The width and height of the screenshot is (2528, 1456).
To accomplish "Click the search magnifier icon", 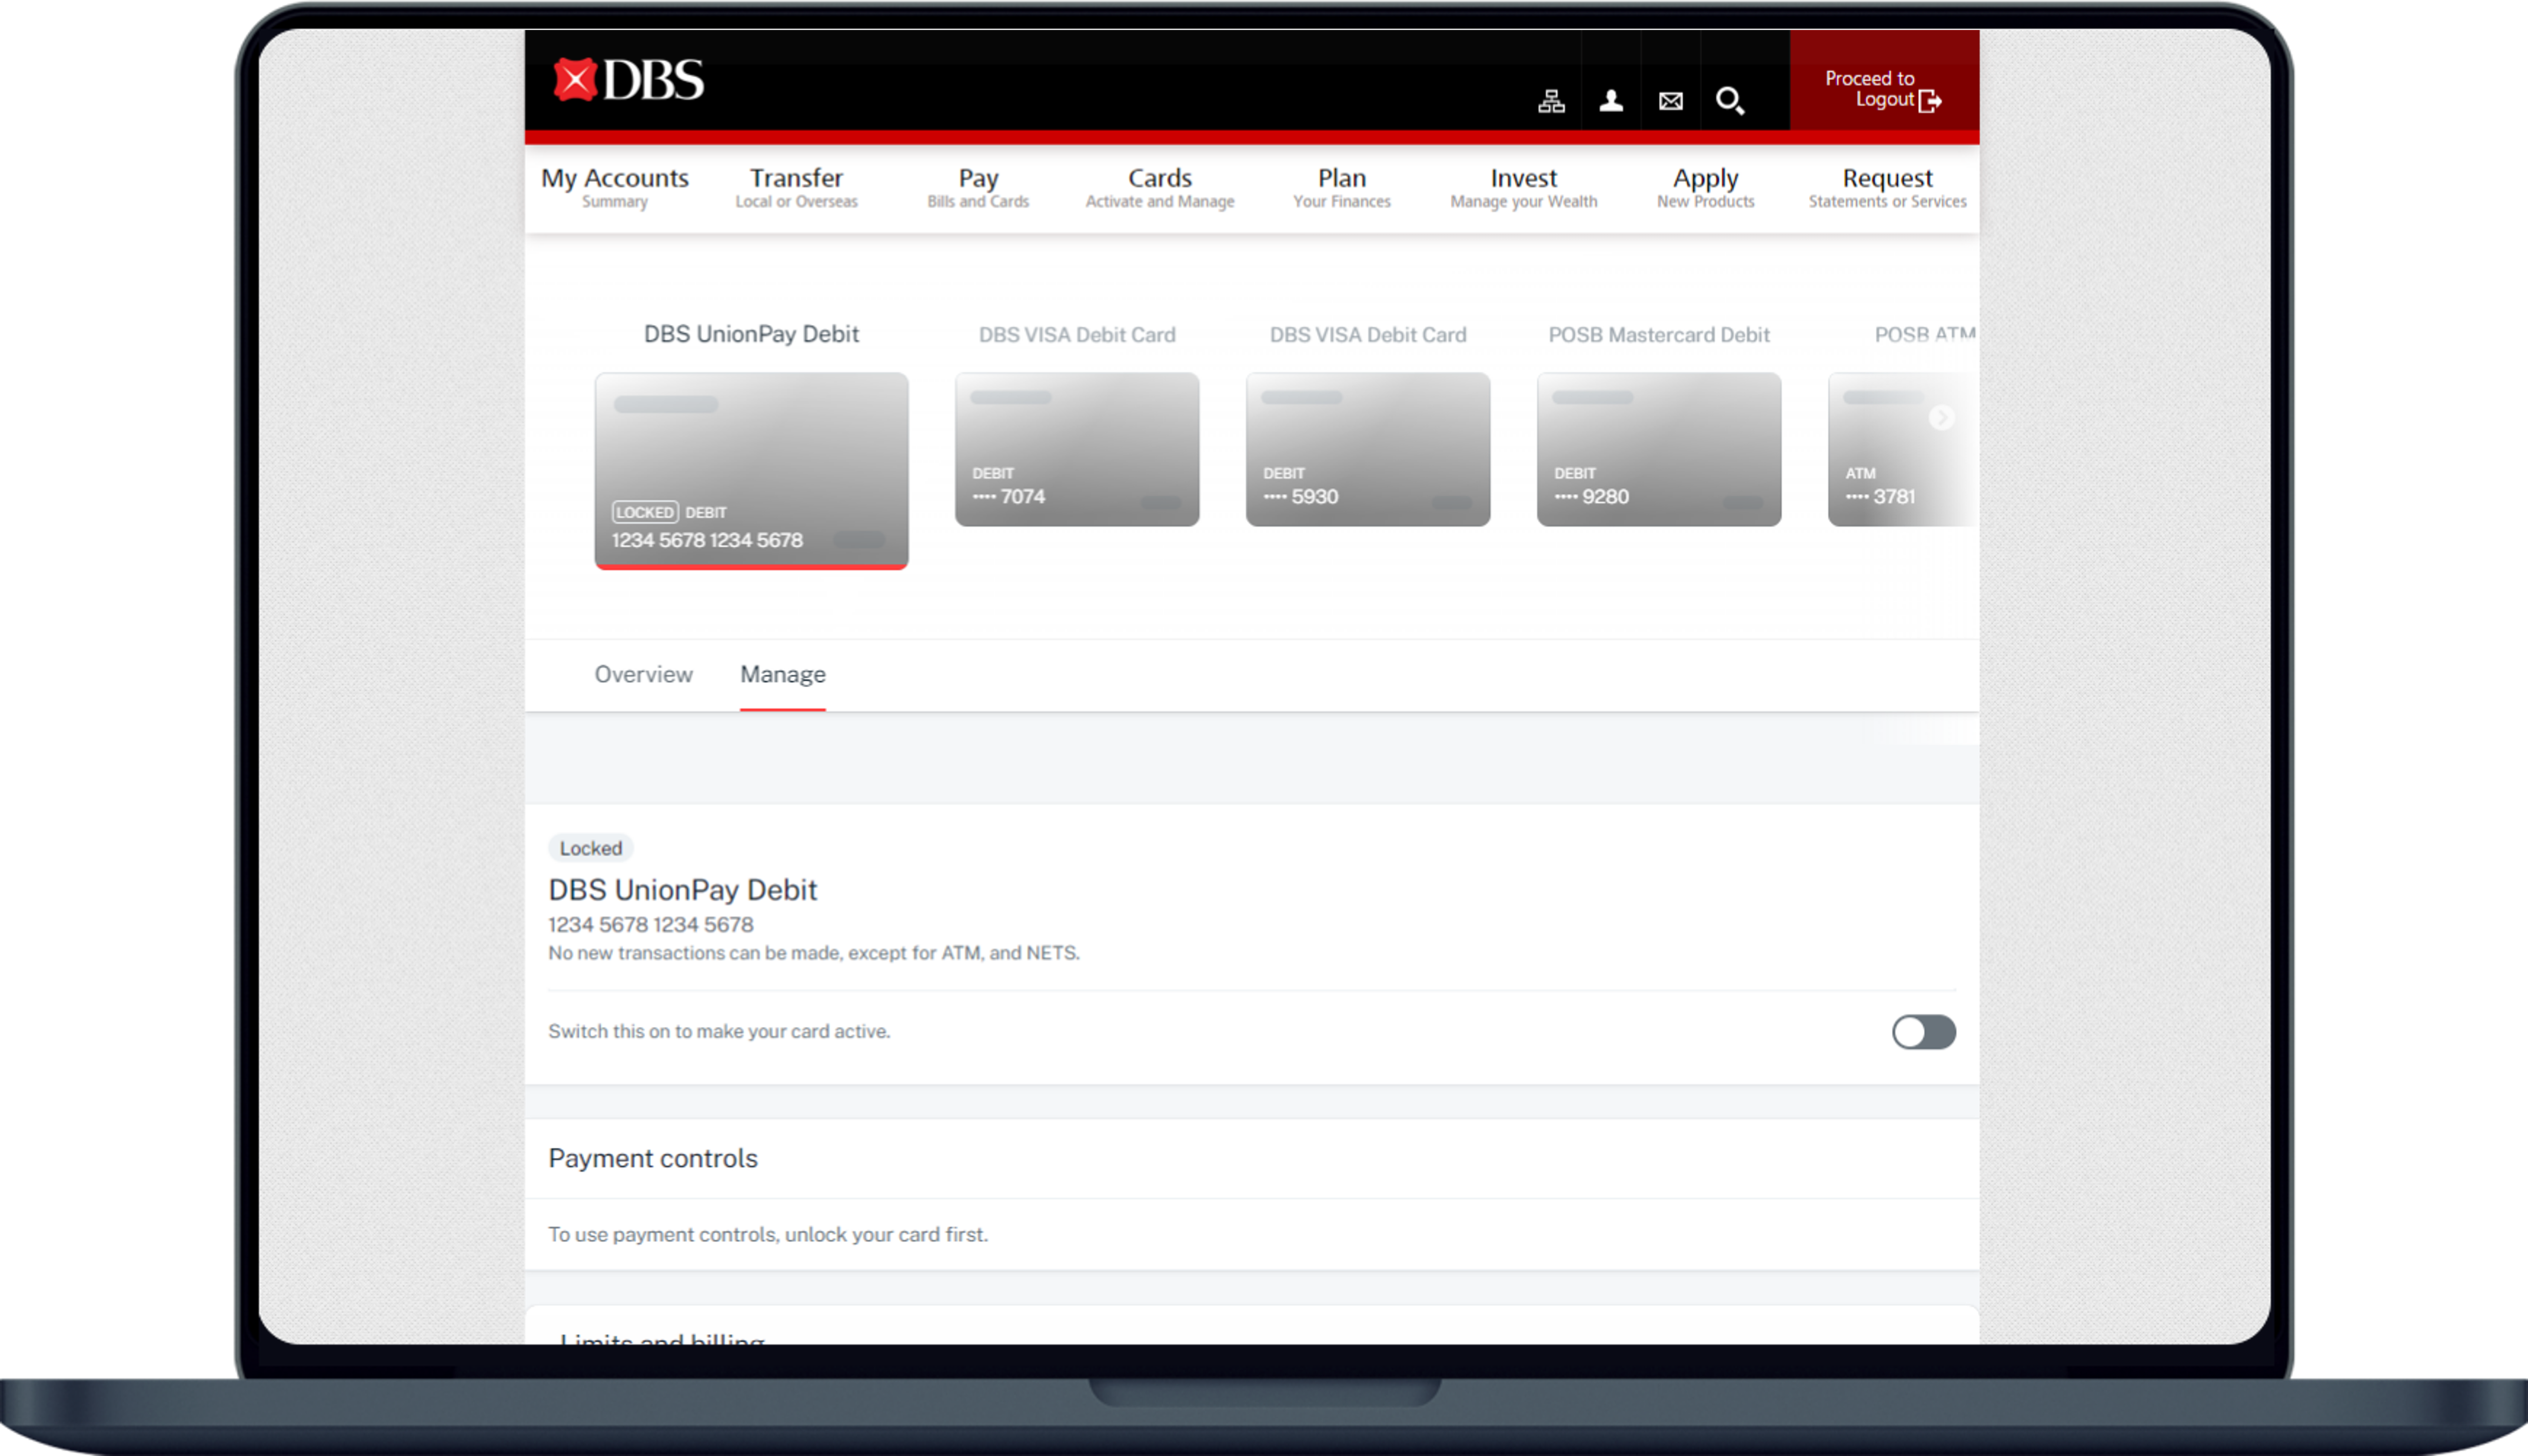I will coord(1730,101).
